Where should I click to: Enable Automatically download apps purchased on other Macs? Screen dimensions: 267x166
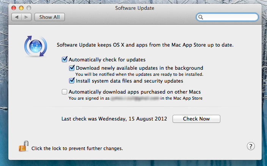click(x=64, y=92)
